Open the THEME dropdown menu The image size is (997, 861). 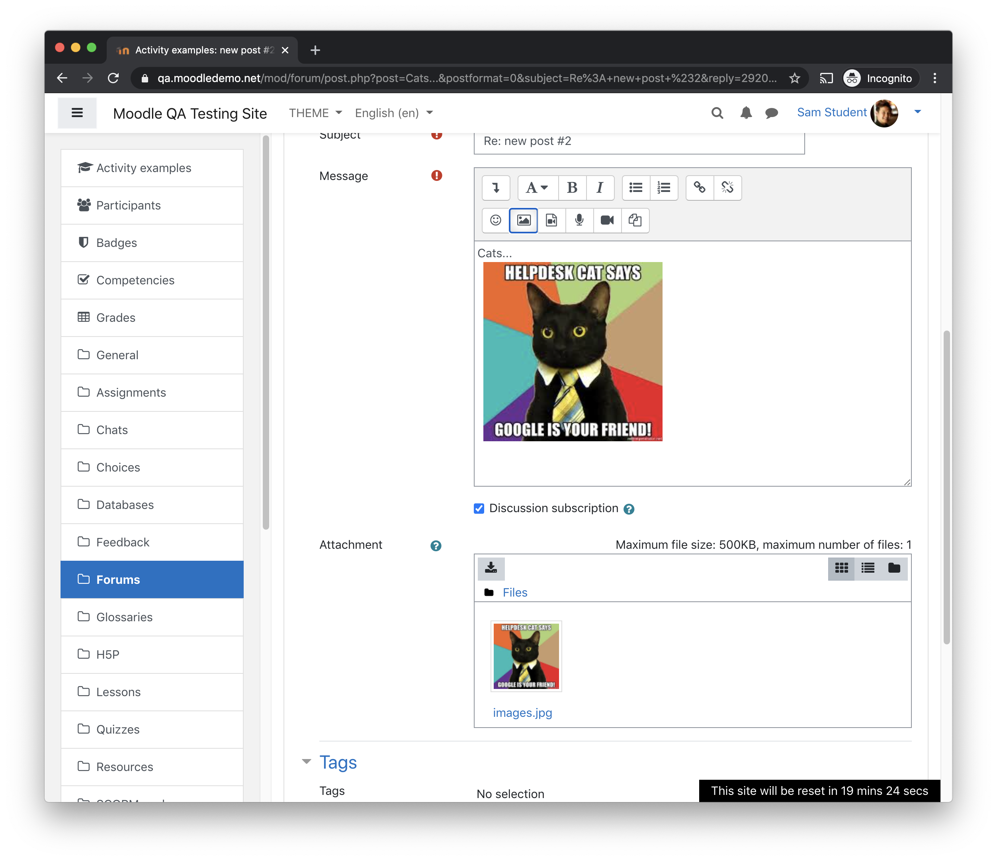315,113
